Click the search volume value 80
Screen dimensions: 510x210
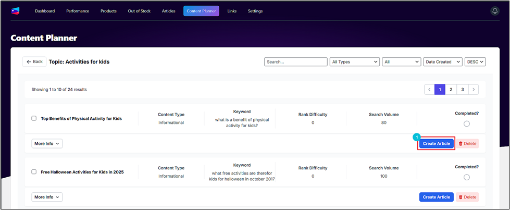[x=384, y=123]
